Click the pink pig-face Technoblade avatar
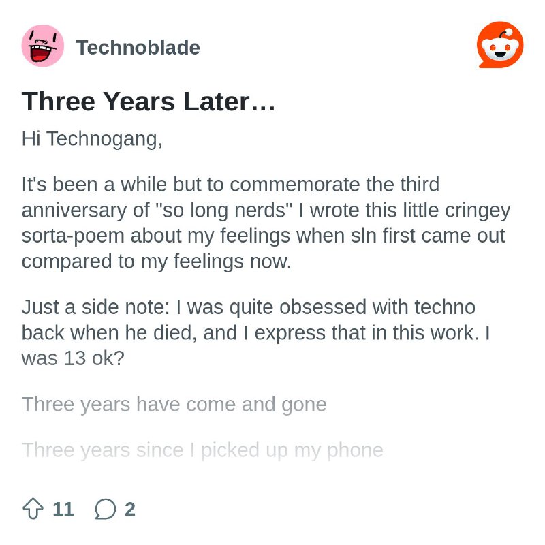Viewport: 545px width, 545px height. 43,46
